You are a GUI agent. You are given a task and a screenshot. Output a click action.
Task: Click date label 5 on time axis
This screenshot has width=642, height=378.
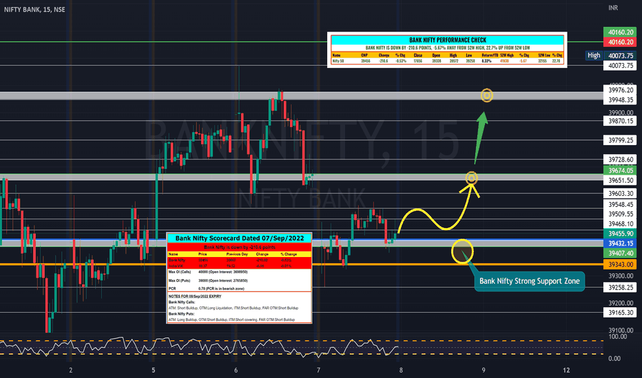coord(154,370)
